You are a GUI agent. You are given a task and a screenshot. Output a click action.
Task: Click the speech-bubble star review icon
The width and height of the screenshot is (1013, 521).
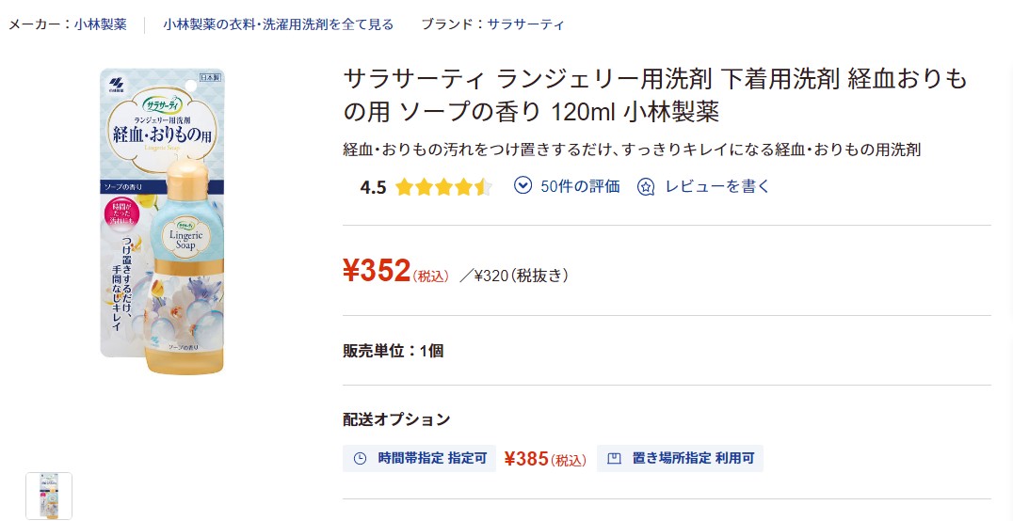point(646,186)
